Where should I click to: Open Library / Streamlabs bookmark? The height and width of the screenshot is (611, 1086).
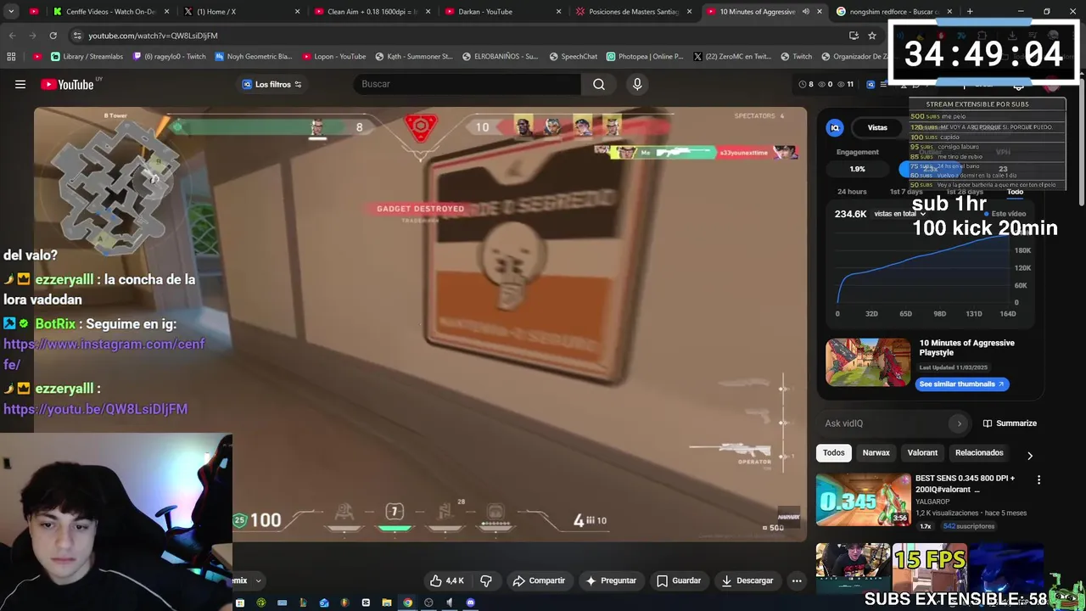coord(87,57)
